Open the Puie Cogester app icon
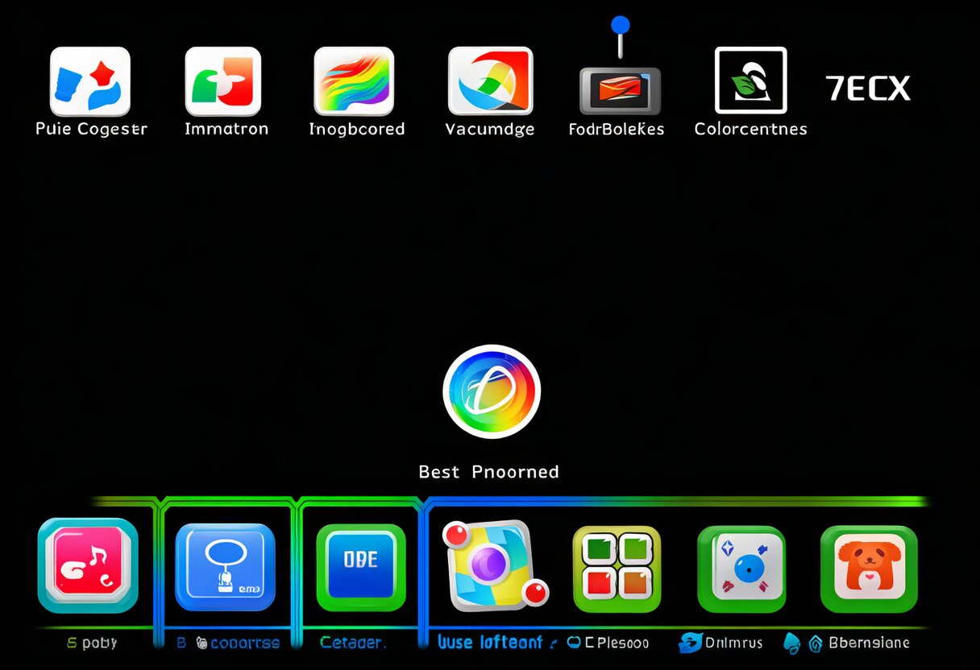The image size is (980, 670). tap(90, 81)
